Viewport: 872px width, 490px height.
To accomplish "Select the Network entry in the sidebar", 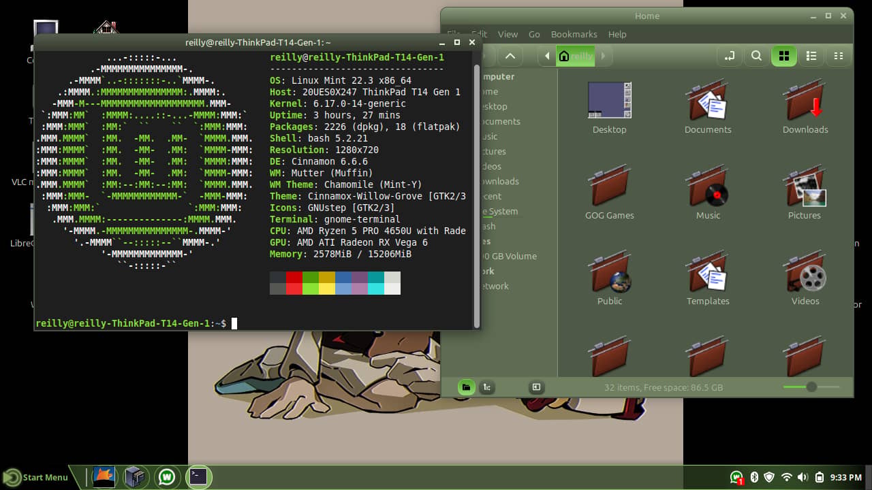I will (x=494, y=286).
